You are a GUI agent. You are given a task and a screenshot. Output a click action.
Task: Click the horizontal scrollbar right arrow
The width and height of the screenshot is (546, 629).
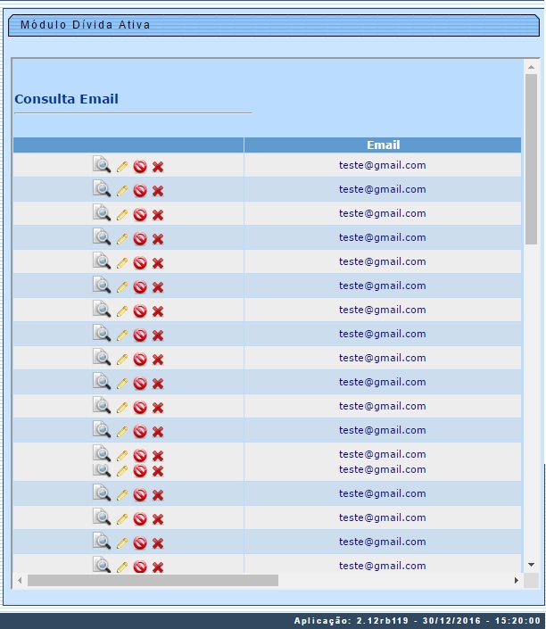(x=516, y=580)
